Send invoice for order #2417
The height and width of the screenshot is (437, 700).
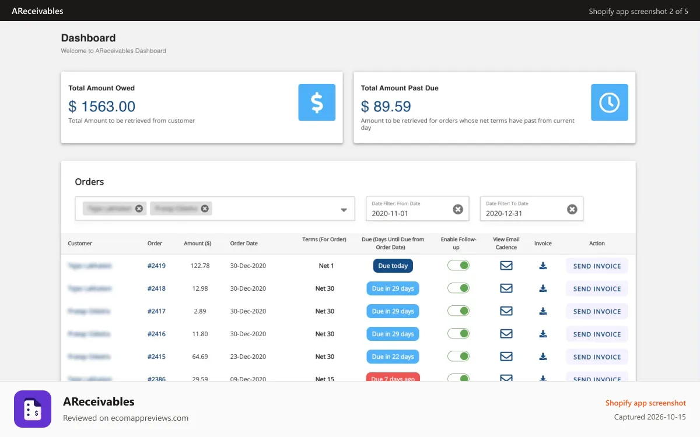[x=597, y=311]
